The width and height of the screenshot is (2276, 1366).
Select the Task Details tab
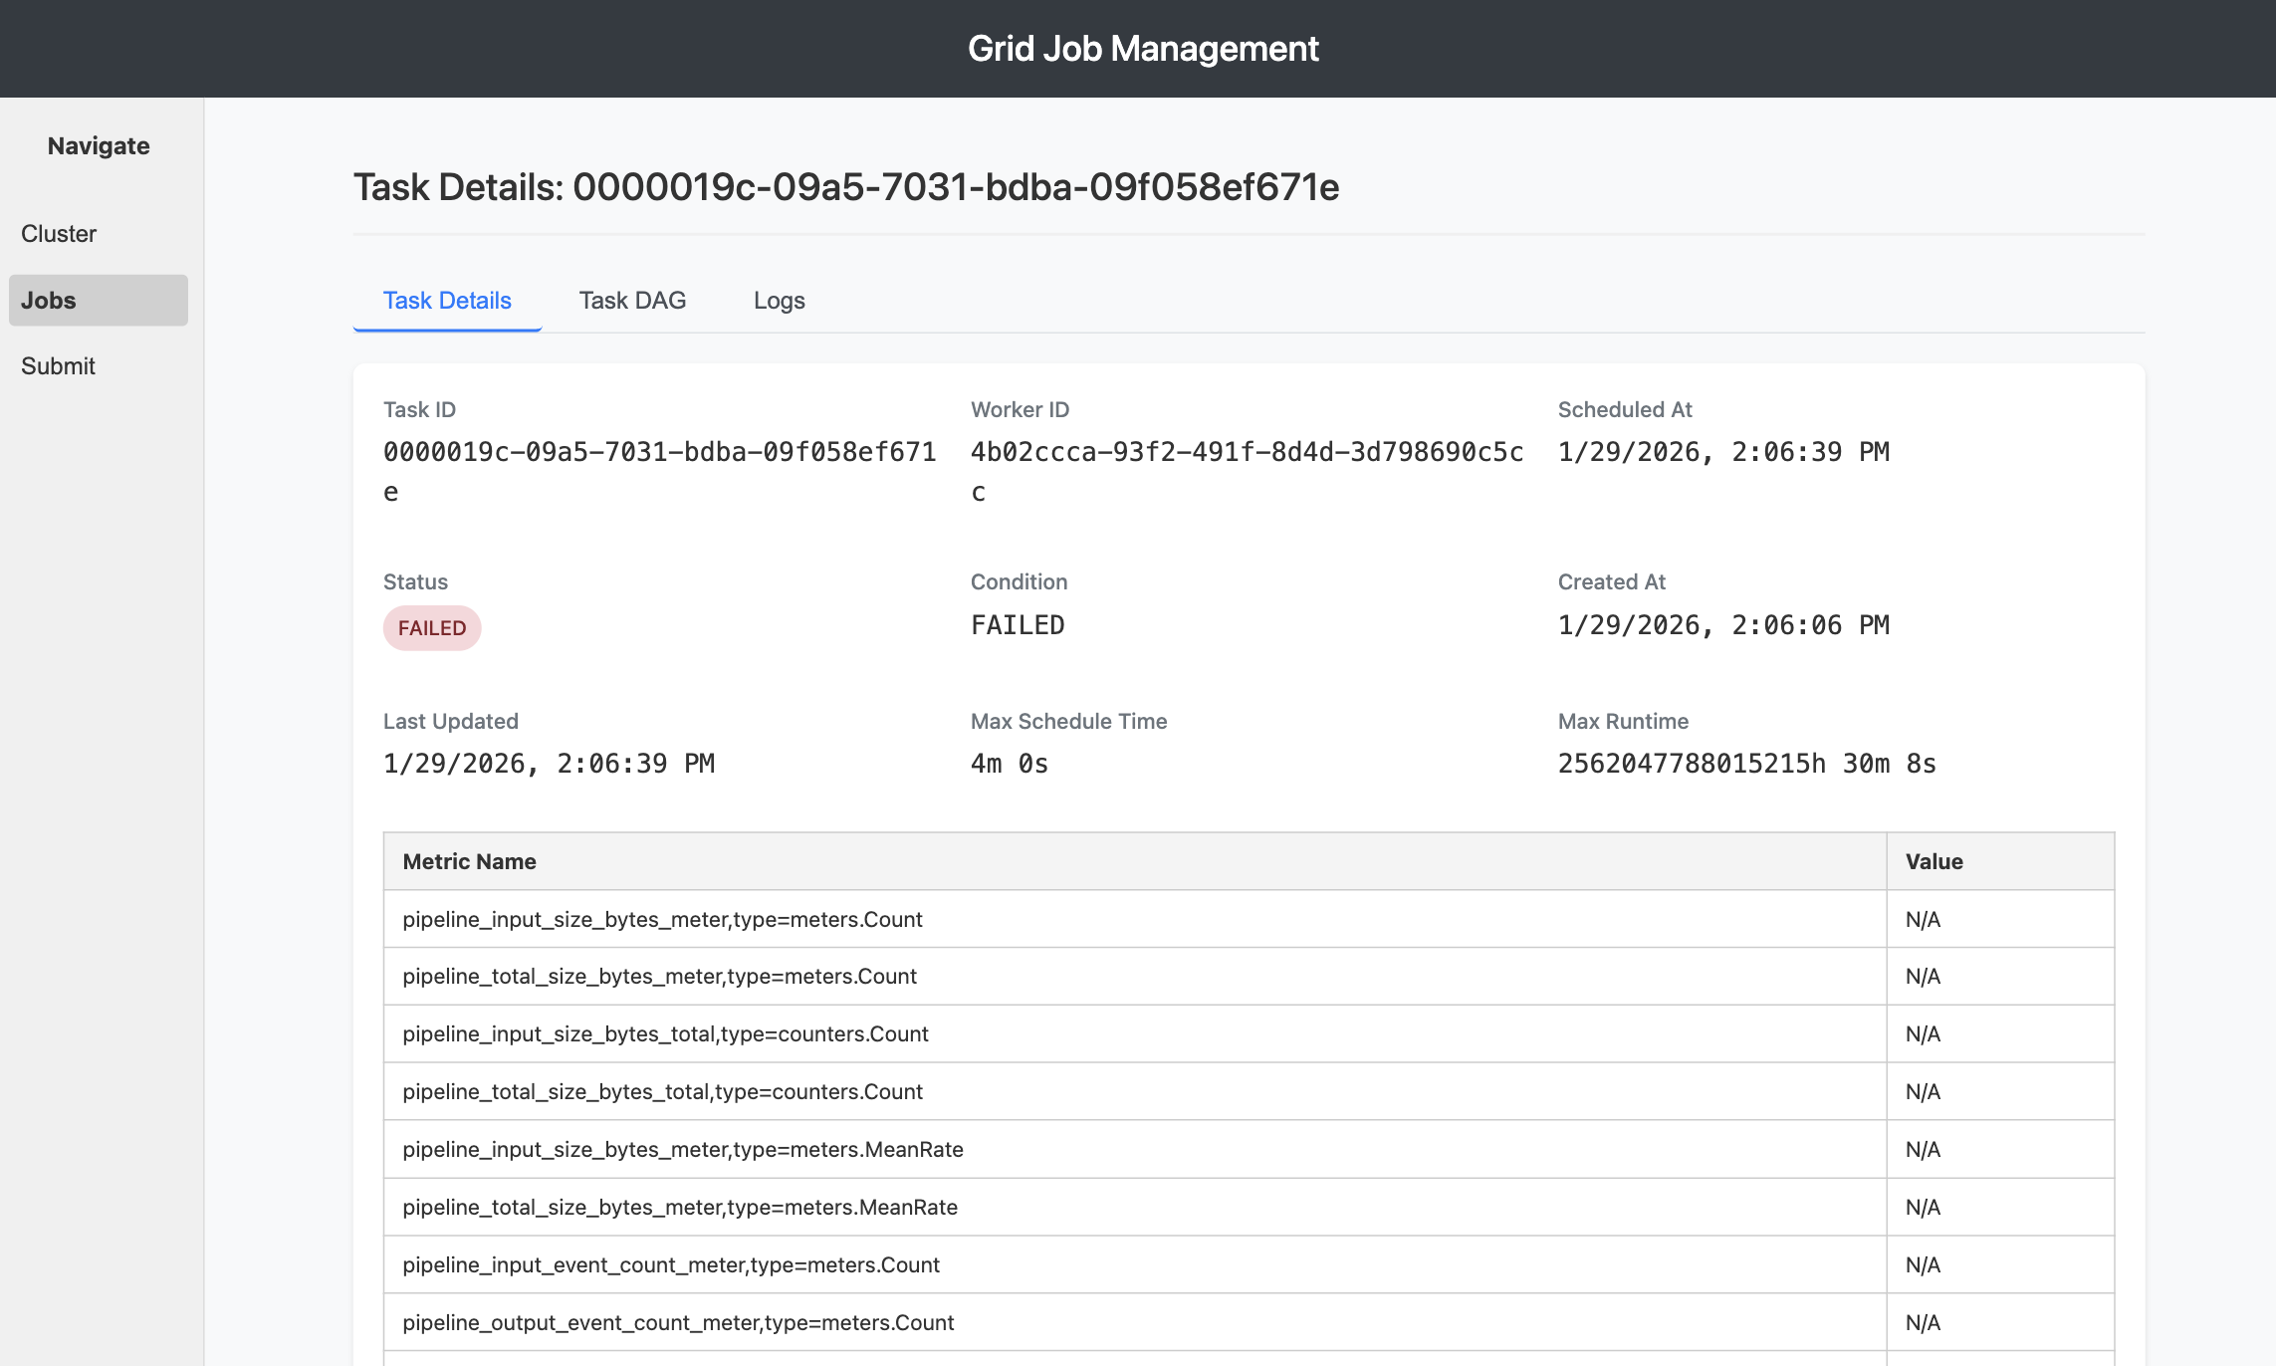pos(447,301)
